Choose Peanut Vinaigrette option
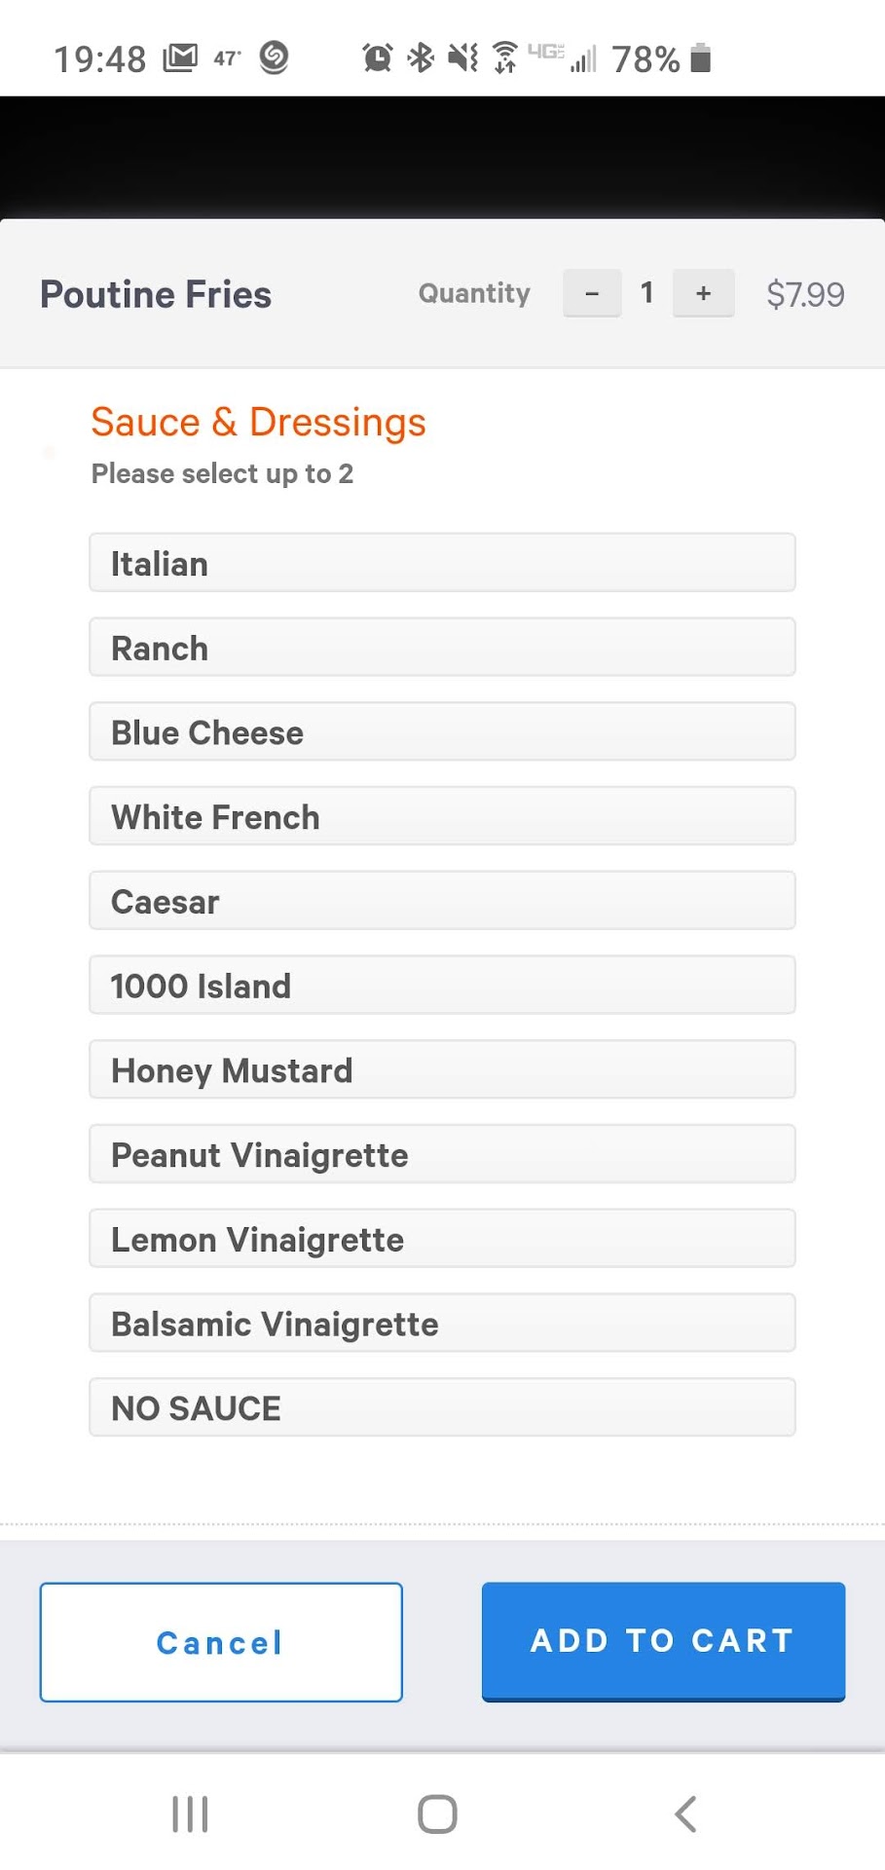The height and width of the screenshot is (1870, 885). pyautogui.click(x=442, y=1154)
